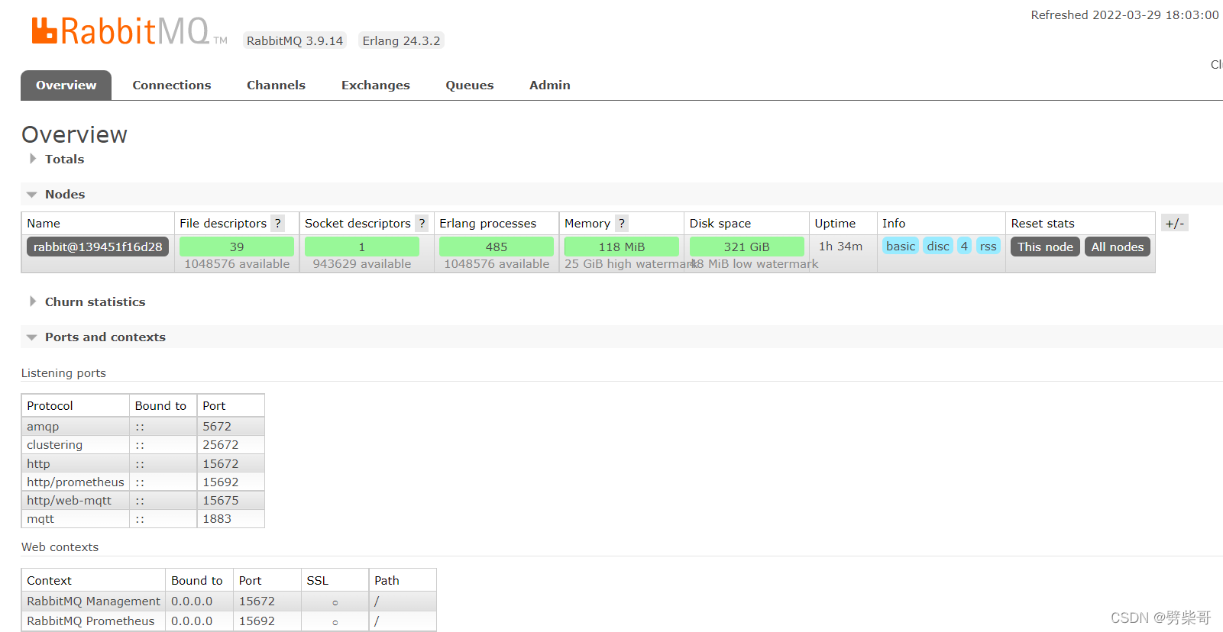Open the Admin tab
The height and width of the screenshot is (632, 1223).
550,85
